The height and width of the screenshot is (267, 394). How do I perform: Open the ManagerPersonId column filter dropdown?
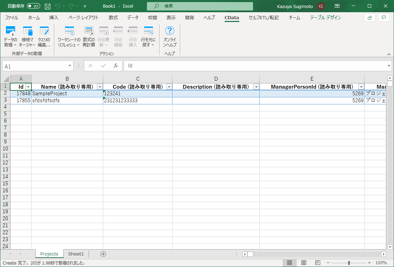click(361, 87)
